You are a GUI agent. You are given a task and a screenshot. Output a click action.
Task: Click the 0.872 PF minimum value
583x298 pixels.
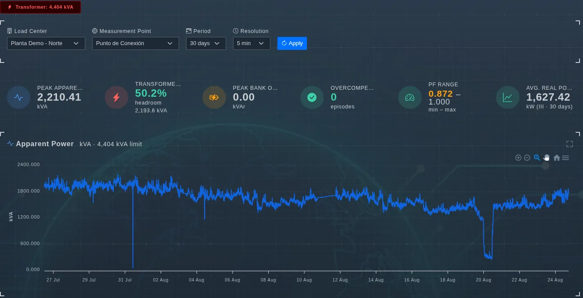point(441,94)
